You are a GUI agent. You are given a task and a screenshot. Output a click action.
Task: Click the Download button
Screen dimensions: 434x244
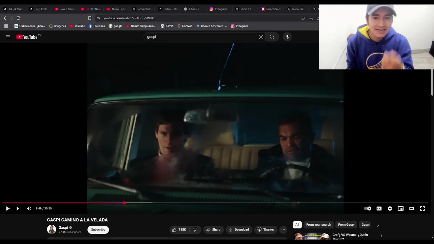239,230
